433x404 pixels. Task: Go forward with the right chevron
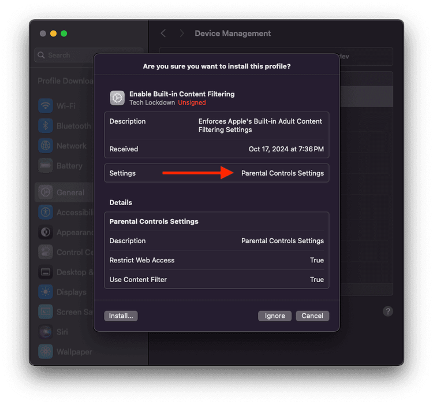coord(181,34)
